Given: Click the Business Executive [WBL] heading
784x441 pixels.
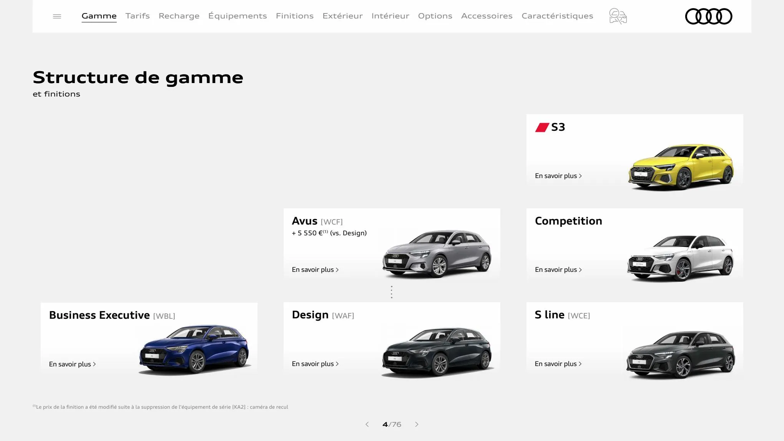Looking at the screenshot, I should [x=112, y=315].
